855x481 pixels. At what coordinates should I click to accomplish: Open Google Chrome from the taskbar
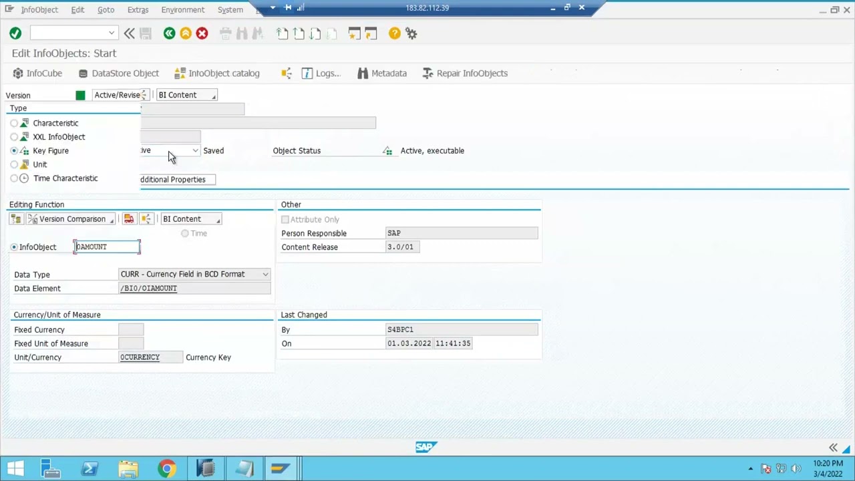coord(167,469)
